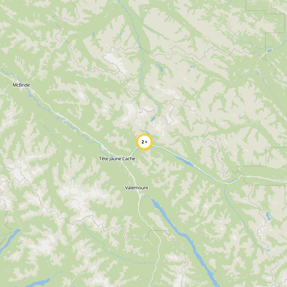287x287 pixels.
Task: Click the McBride town label
Action: pyautogui.click(x=21, y=85)
